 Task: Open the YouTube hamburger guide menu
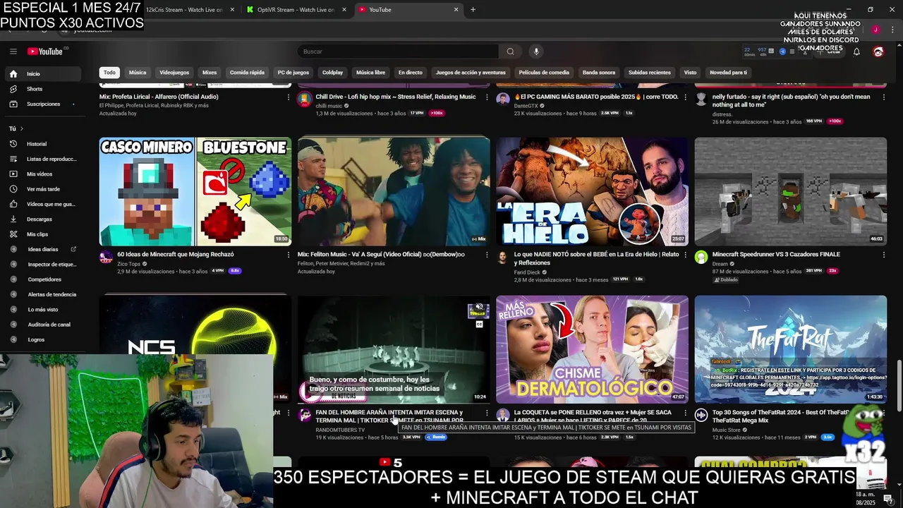[13, 52]
